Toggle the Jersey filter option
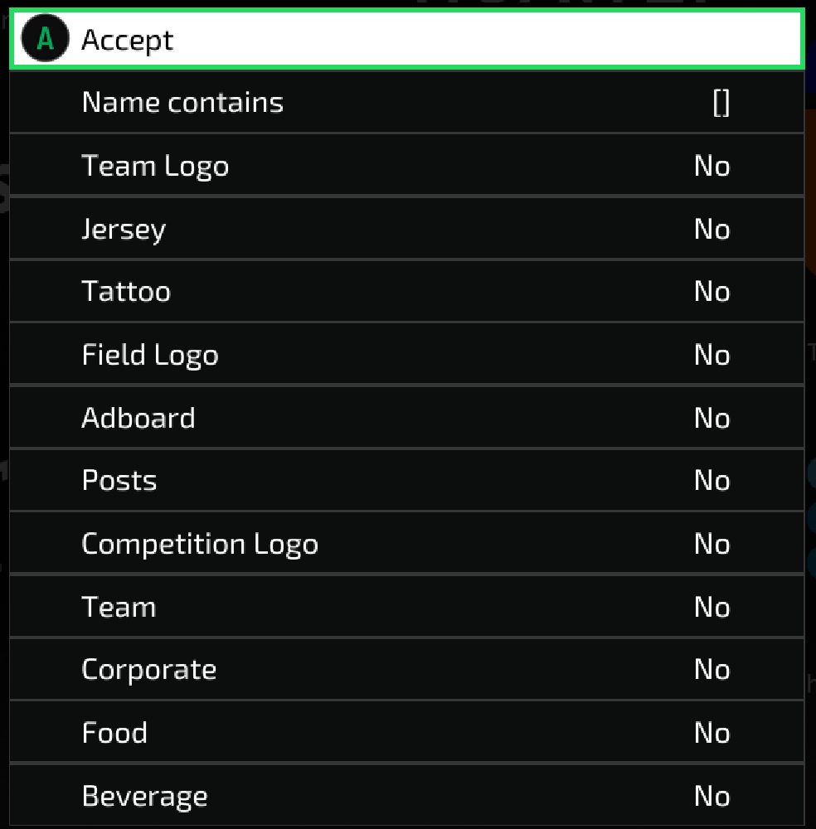This screenshot has width=816, height=829. point(406,228)
